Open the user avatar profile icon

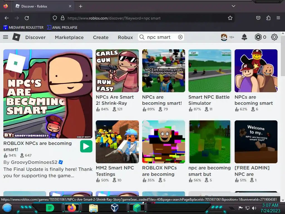point(224,37)
